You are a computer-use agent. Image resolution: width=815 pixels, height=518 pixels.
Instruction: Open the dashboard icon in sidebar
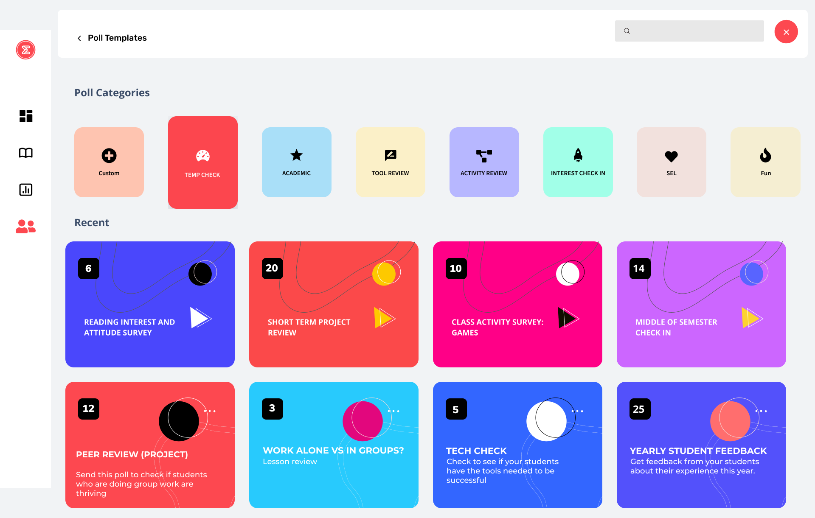[26, 116]
